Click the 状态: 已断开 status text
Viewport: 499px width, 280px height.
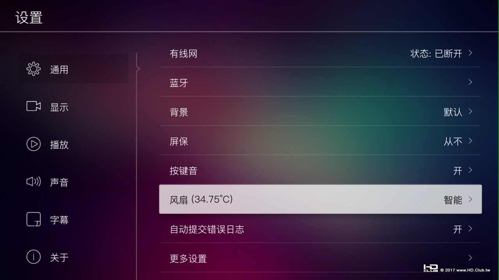point(436,54)
